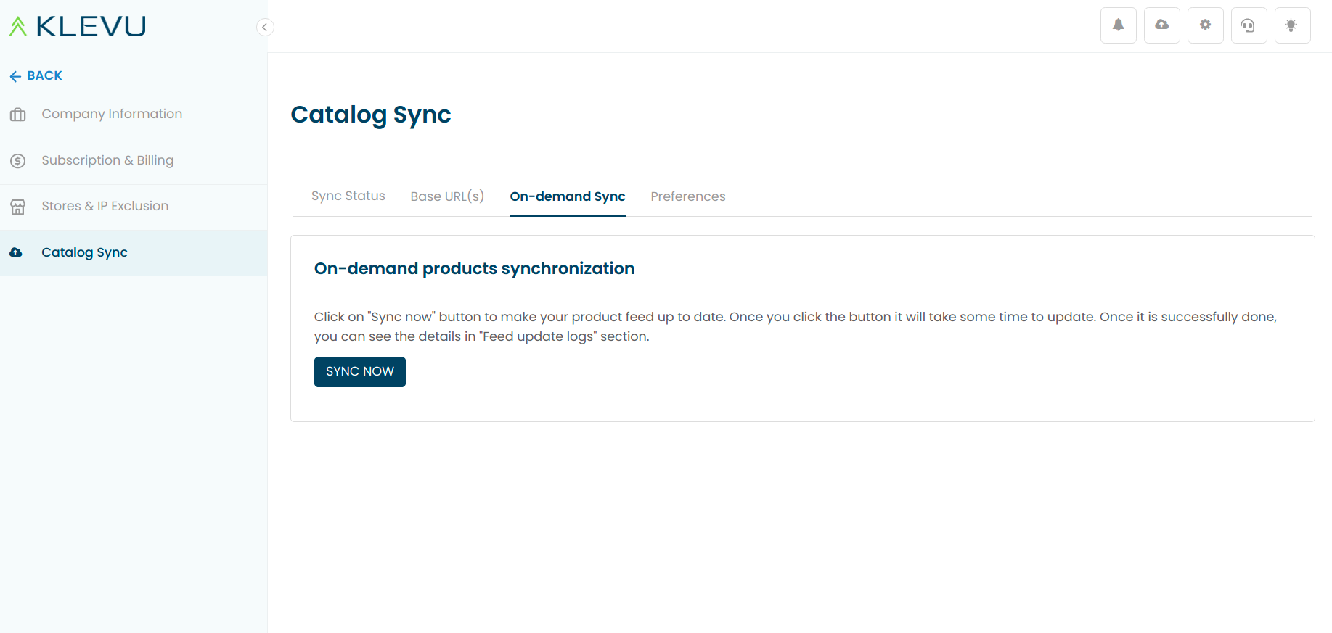The height and width of the screenshot is (633, 1332).
Task: Click the dollar coin billing icon
Action: (x=18, y=161)
